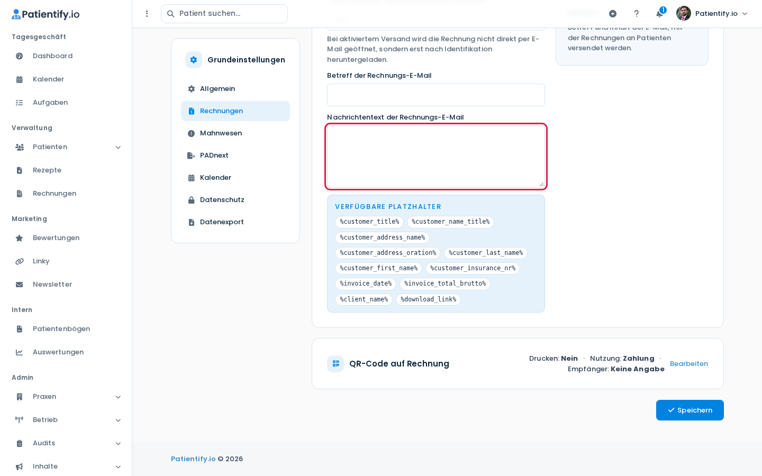Click the Patientify.io logo
The width and height of the screenshot is (762, 476).
coord(46,14)
